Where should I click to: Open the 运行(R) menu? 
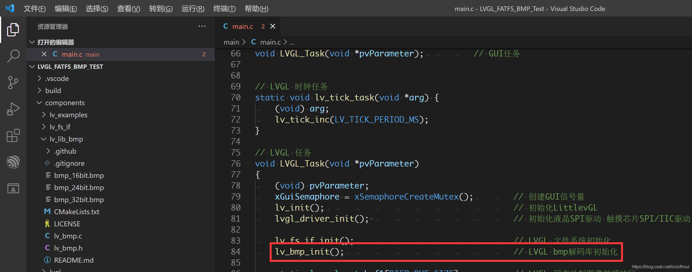[193, 9]
